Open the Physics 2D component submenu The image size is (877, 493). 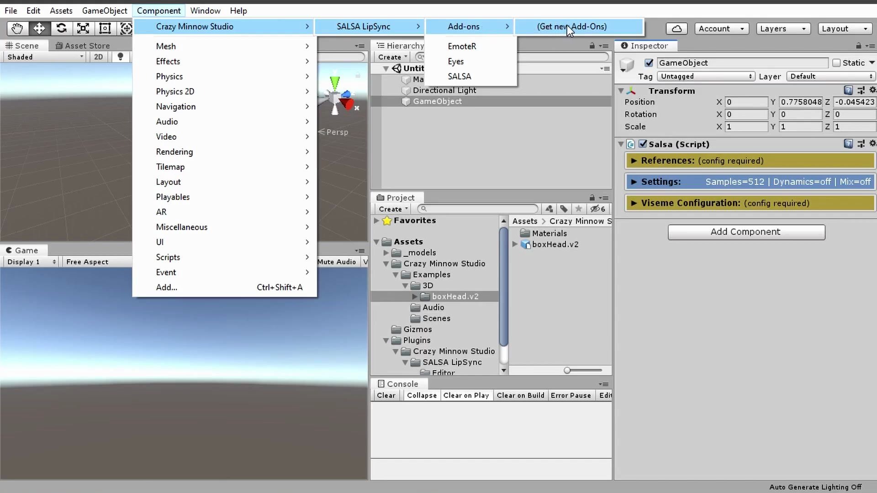coord(224,91)
